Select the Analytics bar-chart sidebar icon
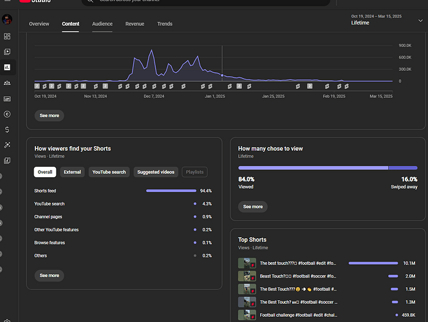The image size is (428, 322). tap(7, 67)
